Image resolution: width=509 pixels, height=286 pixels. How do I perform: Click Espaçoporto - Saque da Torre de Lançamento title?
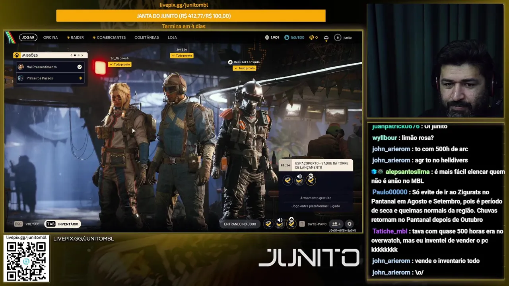pos(322,165)
